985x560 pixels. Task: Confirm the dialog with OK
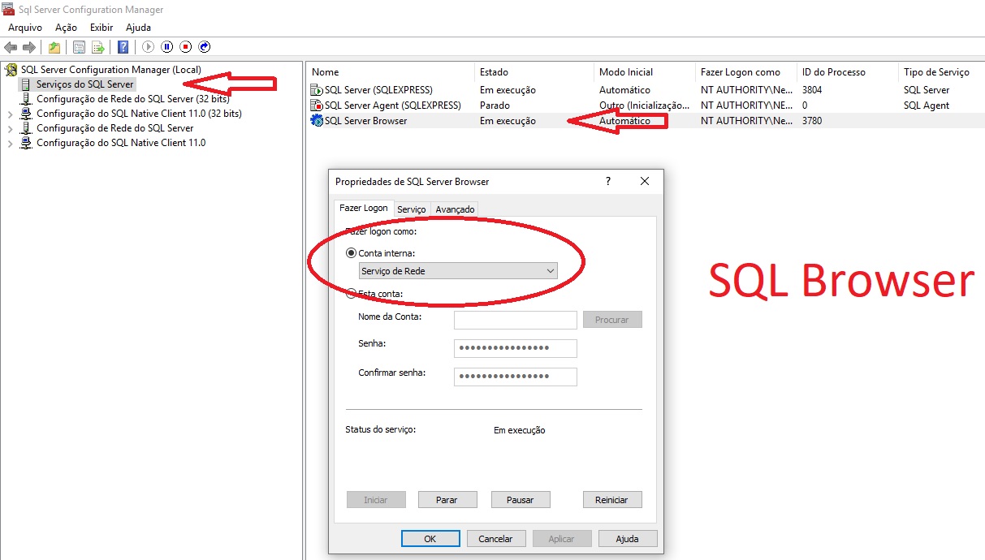pyautogui.click(x=430, y=538)
